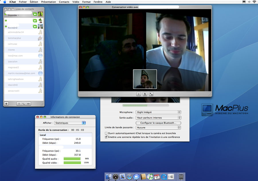
Task: Click the bonsai tree buddy picture
Action: [x=40, y=21]
